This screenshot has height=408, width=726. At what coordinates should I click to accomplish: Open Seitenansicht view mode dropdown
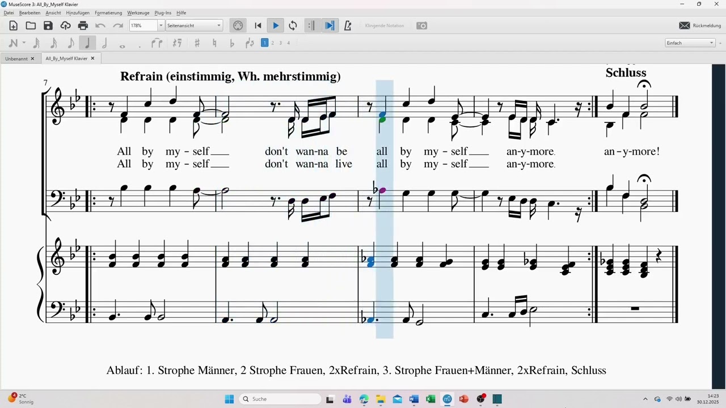tap(194, 25)
